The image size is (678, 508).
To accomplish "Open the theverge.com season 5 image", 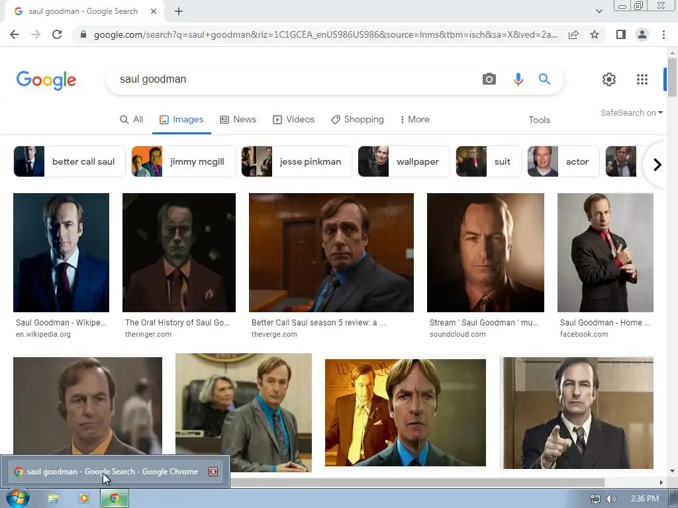I will pyautogui.click(x=331, y=252).
